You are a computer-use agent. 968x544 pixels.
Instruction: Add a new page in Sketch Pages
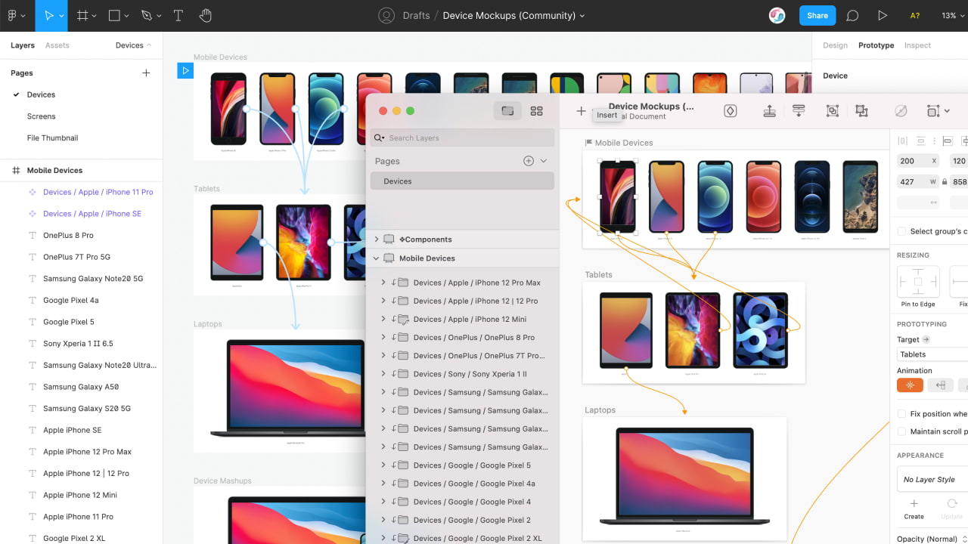tap(529, 161)
